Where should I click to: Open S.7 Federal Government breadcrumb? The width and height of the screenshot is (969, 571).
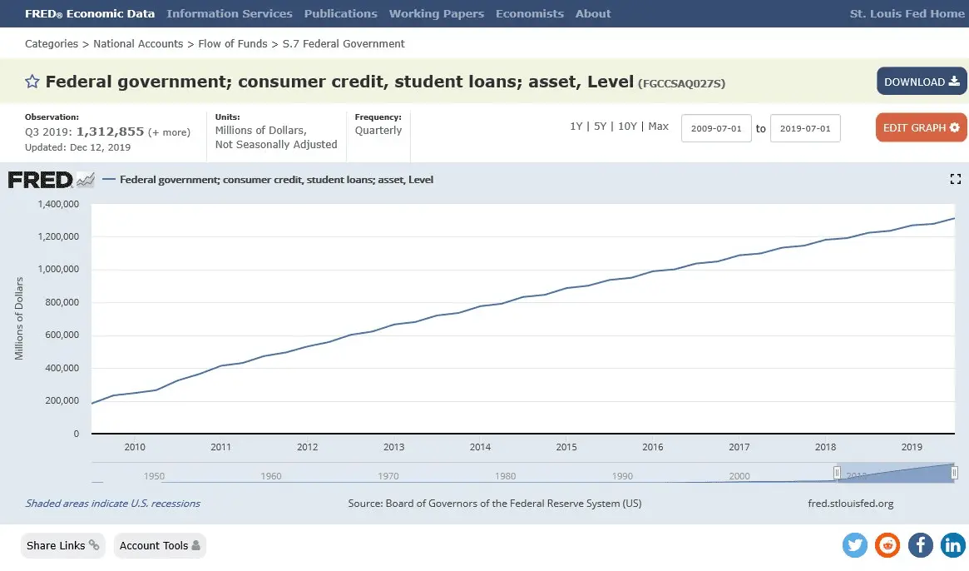pyautogui.click(x=344, y=44)
